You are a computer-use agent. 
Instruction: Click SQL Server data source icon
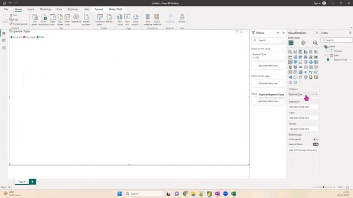[x=60, y=20]
